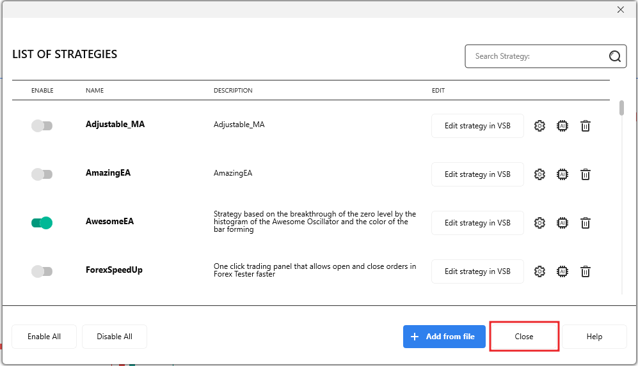638x366 pixels.
Task: Delete the AwesomeEA strategy via trash icon
Action: point(585,223)
